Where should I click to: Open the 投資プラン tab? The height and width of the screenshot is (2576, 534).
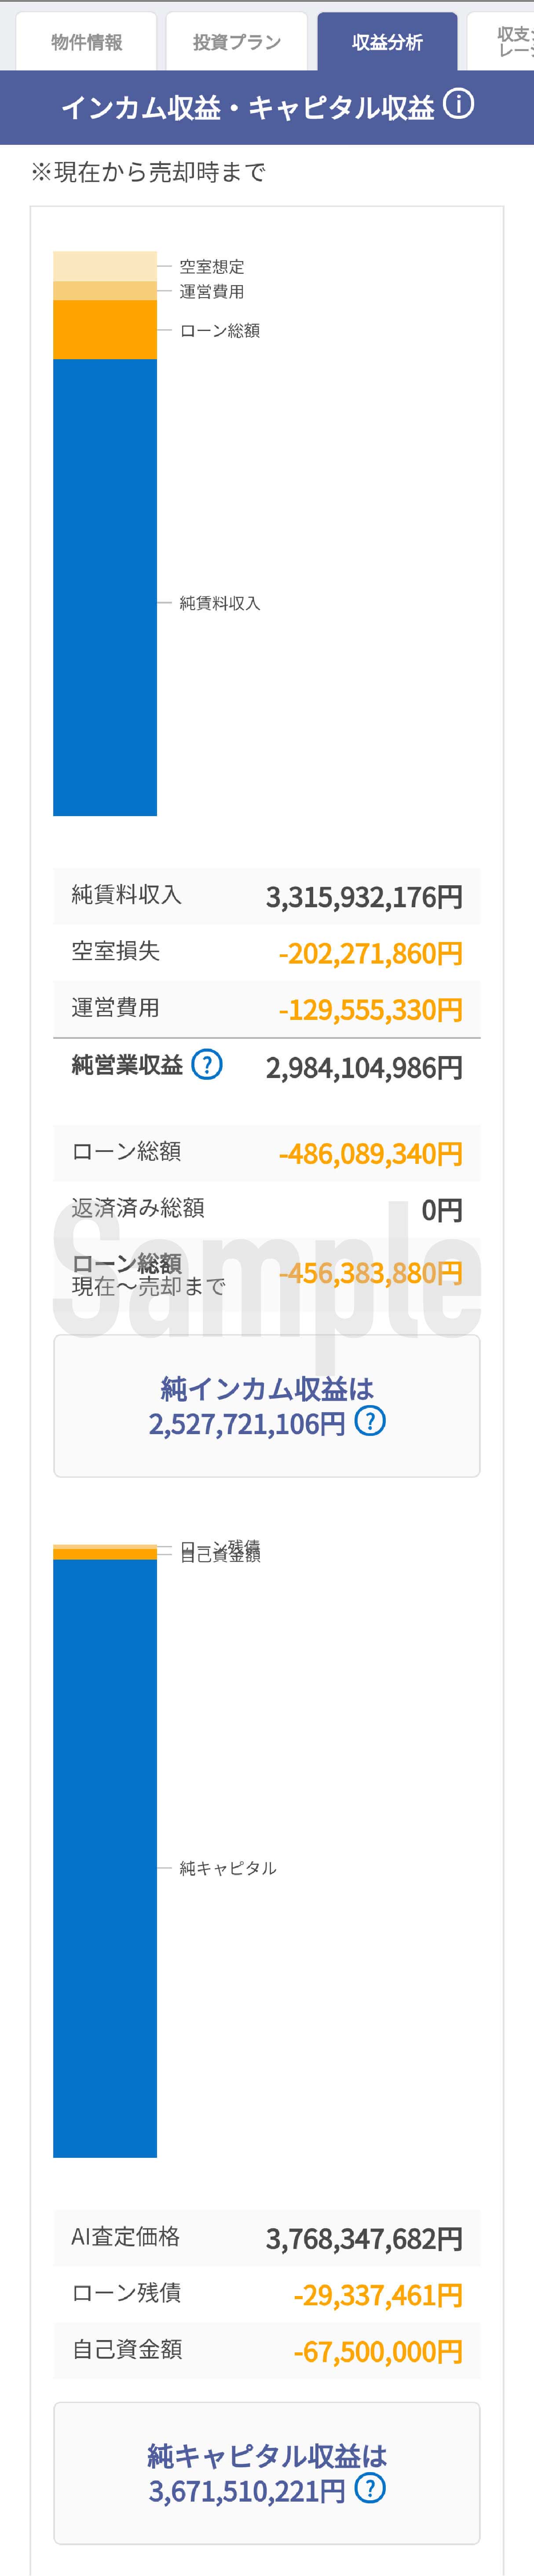(x=237, y=42)
